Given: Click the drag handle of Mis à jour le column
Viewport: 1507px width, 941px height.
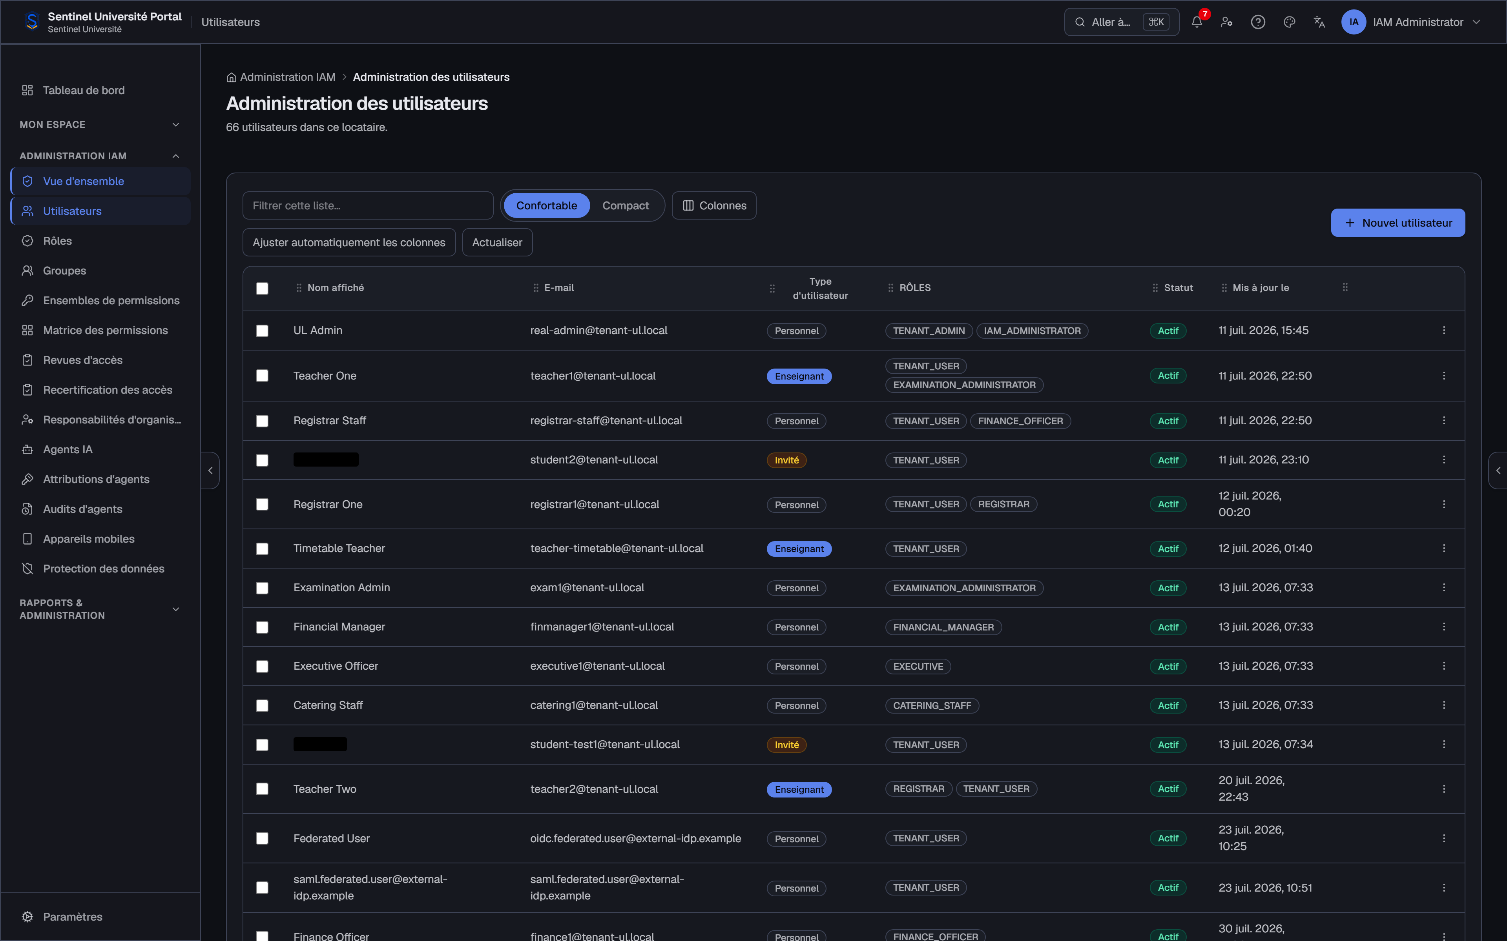Looking at the screenshot, I should [x=1224, y=287].
